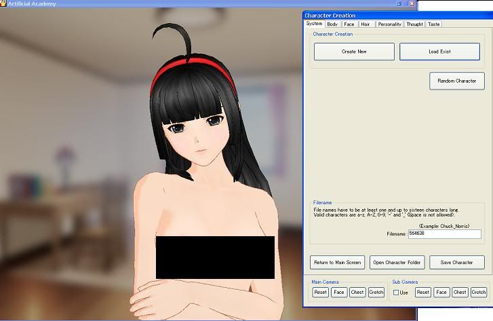Set Sub Camera to Crotch view
Image resolution: width=493 pixels, height=321 pixels.
click(x=479, y=292)
